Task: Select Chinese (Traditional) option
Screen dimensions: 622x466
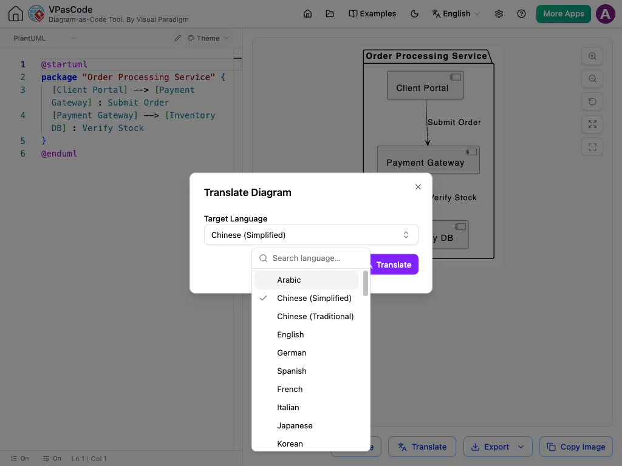Action: tap(306, 317)
